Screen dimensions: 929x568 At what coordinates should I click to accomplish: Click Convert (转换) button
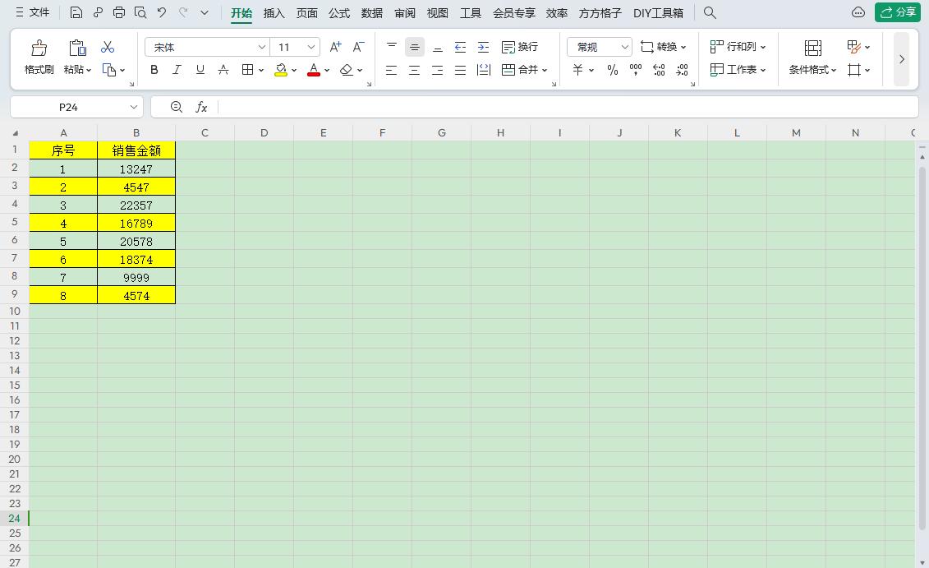click(663, 47)
